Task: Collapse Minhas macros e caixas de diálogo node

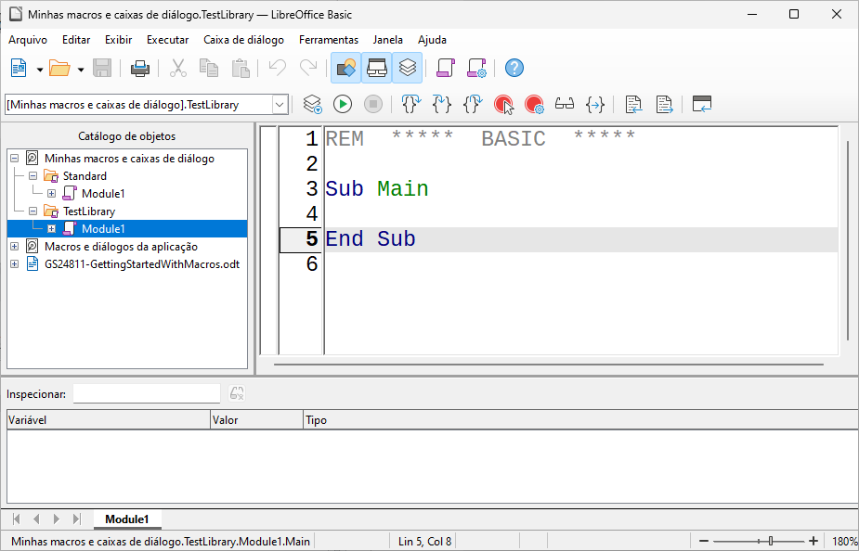Action: (14, 158)
